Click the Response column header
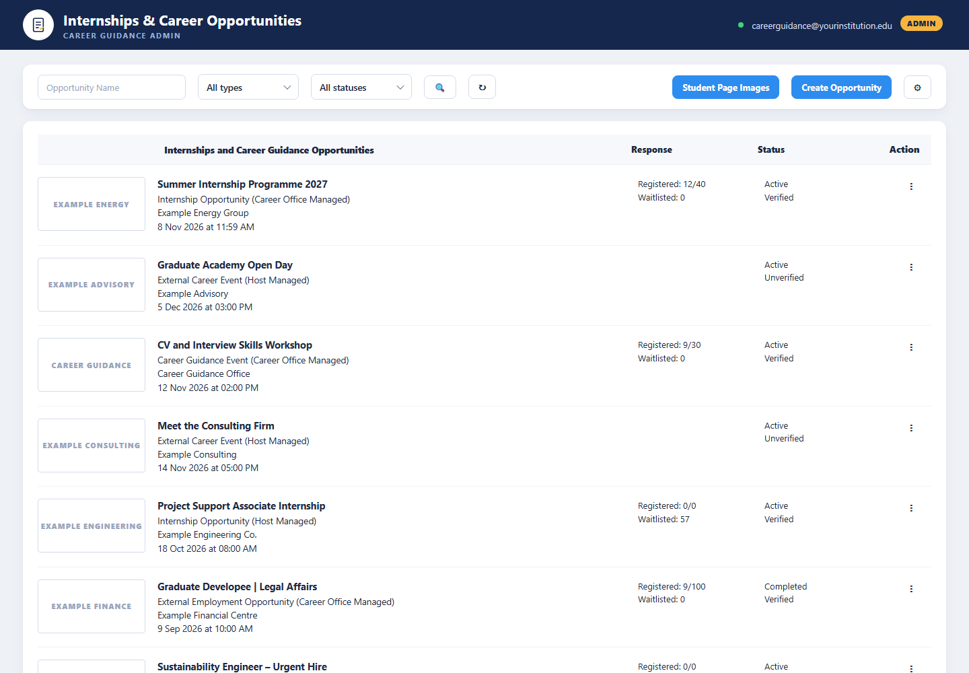969x673 pixels. click(651, 149)
